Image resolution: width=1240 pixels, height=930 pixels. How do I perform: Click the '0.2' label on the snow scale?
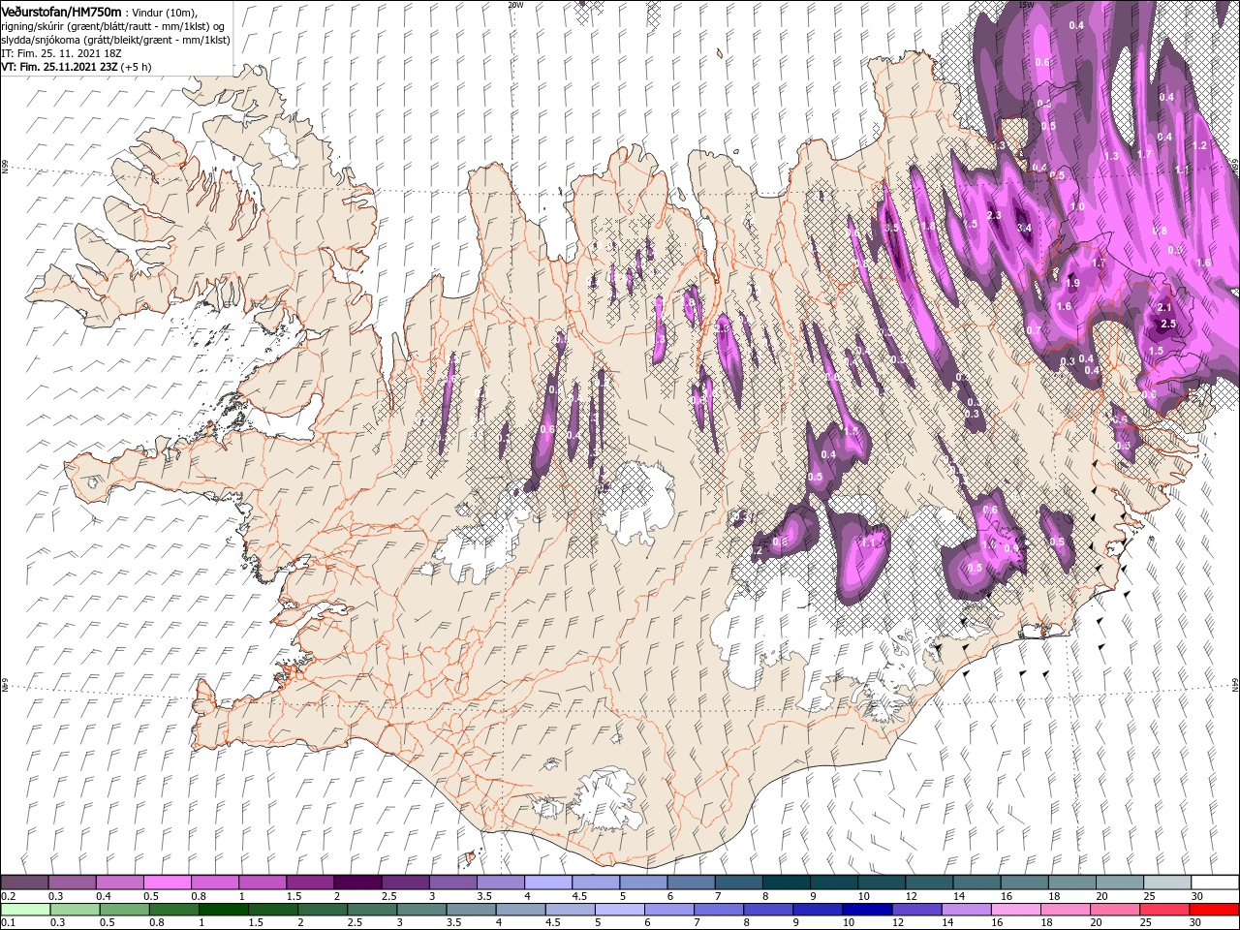coord(8,896)
